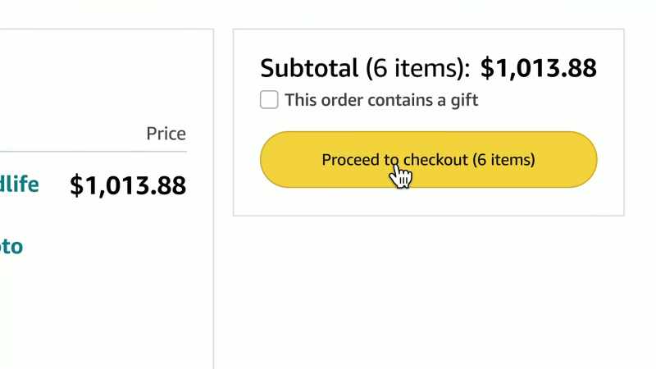Click the word "Subtotal" in the summary box
Screen dimensions: 656x369
click(309, 68)
